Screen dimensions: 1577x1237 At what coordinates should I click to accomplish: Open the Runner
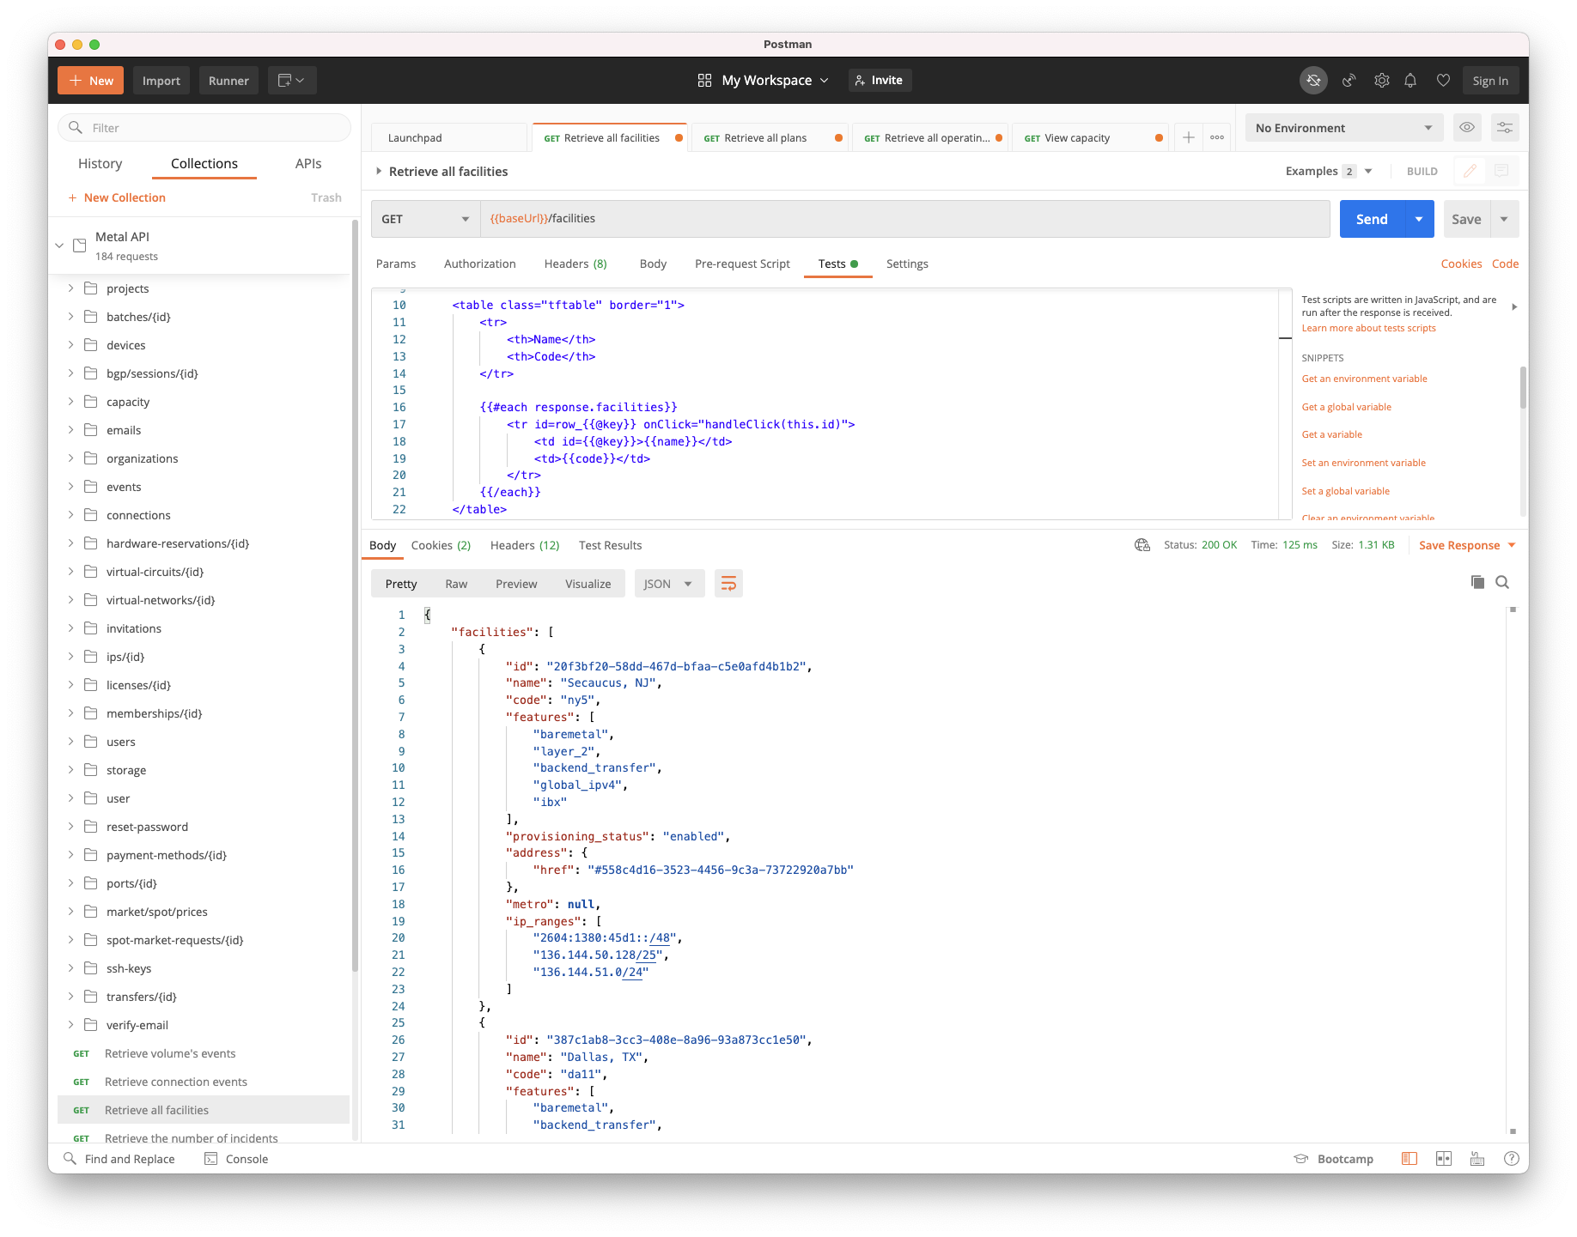point(228,80)
